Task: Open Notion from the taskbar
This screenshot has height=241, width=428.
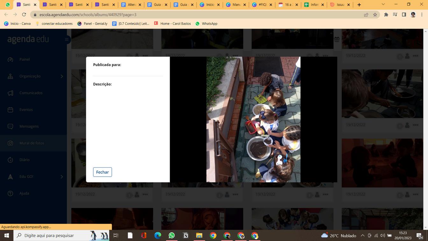Action: click(x=185, y=236)
